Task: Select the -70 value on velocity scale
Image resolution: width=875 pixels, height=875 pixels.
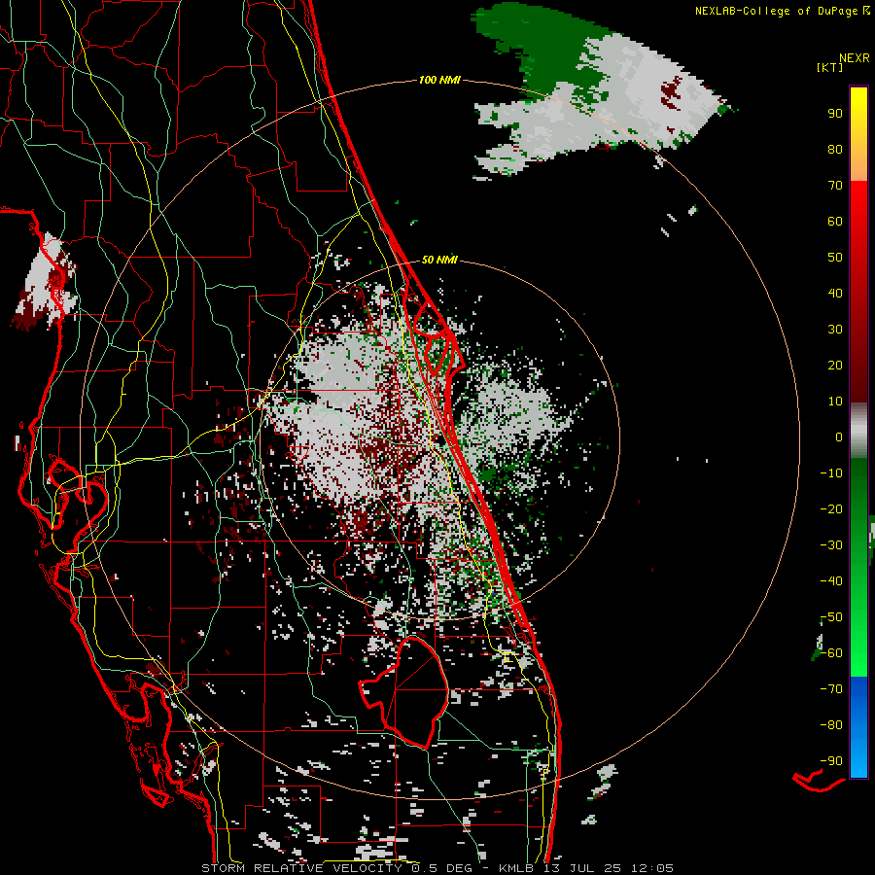Action: tap(831, 689)
